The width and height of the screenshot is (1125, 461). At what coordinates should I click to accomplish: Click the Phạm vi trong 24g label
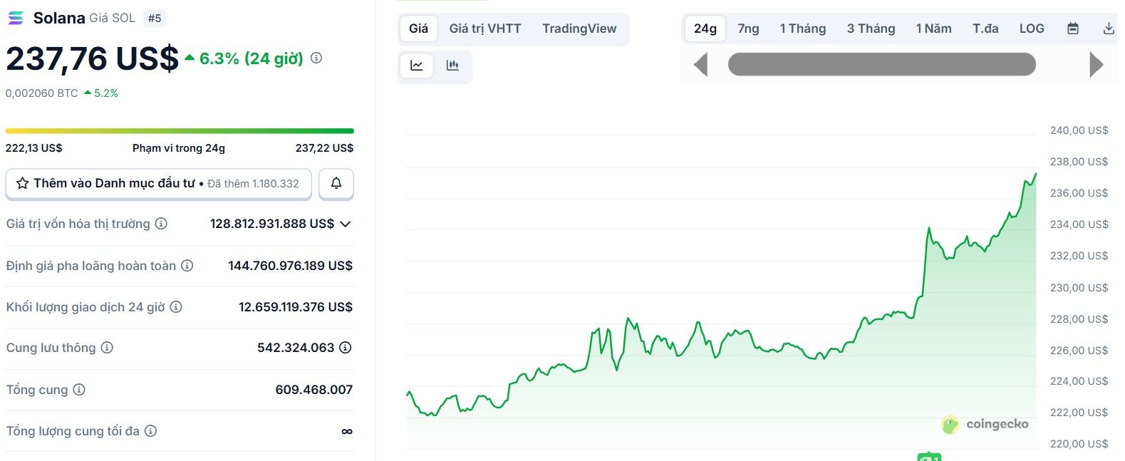[x=179, y=148]
